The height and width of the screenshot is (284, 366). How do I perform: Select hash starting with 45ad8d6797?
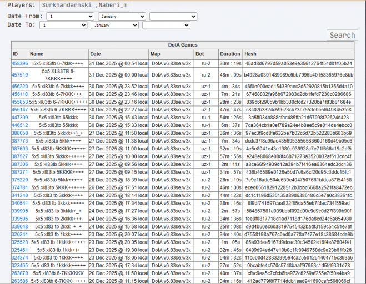point(299,63)
